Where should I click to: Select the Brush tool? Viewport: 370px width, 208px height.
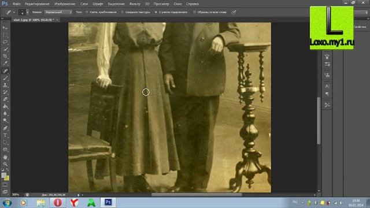[5, 78]
